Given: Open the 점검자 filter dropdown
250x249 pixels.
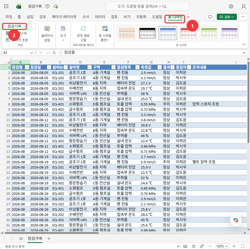Looking at the screenshot, I should coord(189,67).
